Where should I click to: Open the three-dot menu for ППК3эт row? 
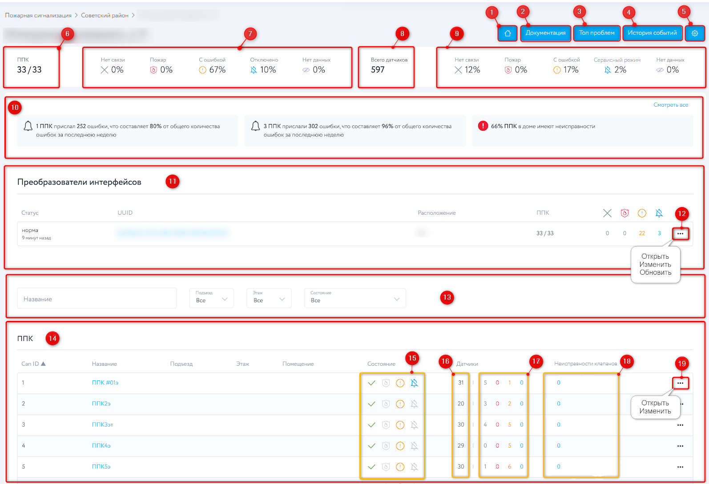681,425
